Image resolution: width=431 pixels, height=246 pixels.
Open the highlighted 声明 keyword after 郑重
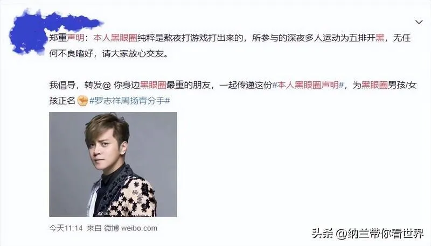(x=75, y=38)
